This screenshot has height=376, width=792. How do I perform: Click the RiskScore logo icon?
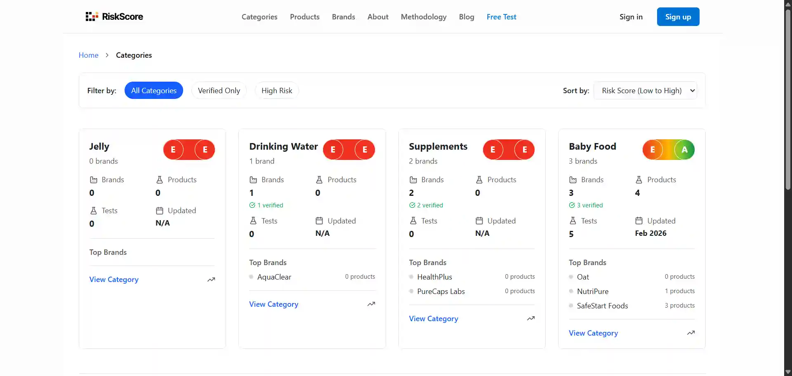point(92,16)
